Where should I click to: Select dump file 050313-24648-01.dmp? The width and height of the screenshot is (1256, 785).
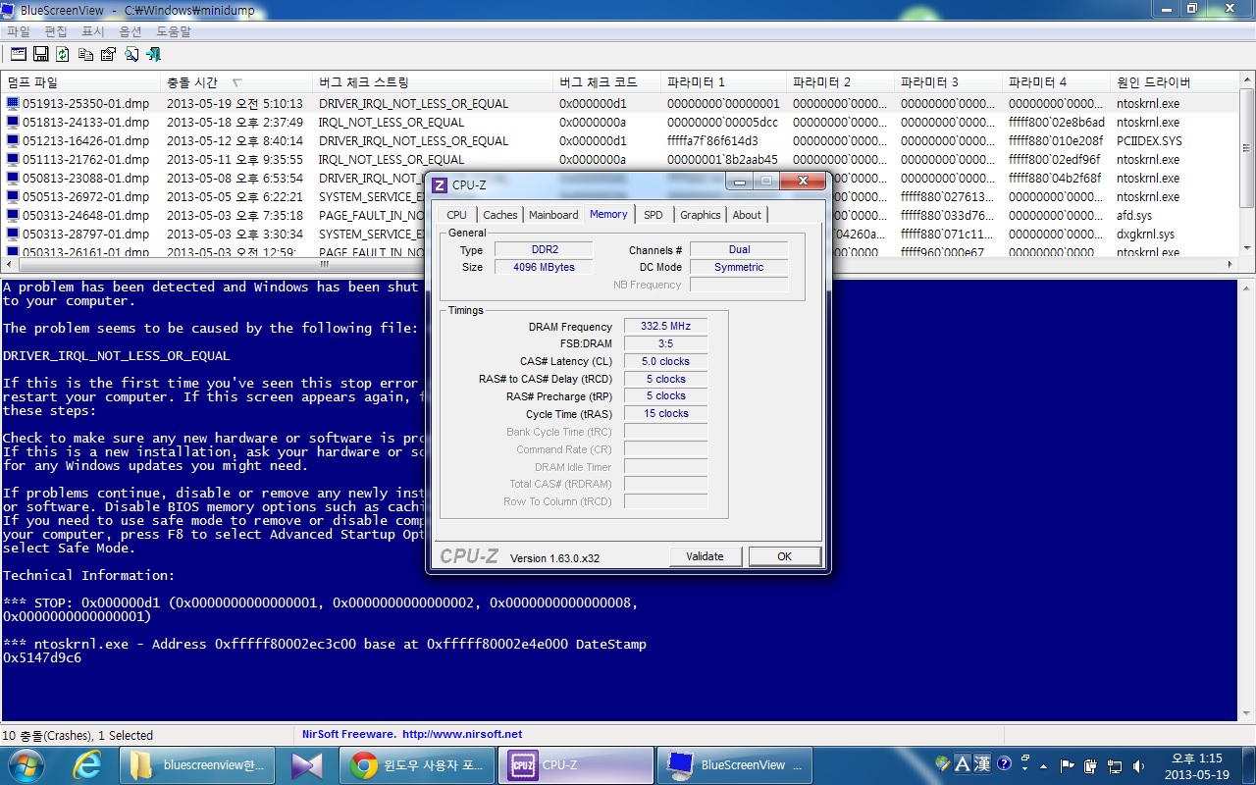85,215
